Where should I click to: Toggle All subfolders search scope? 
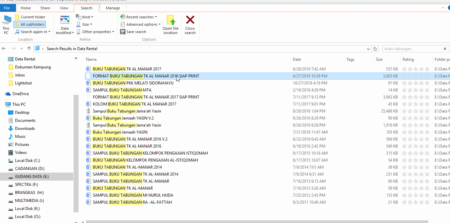(x=29, y=24)
